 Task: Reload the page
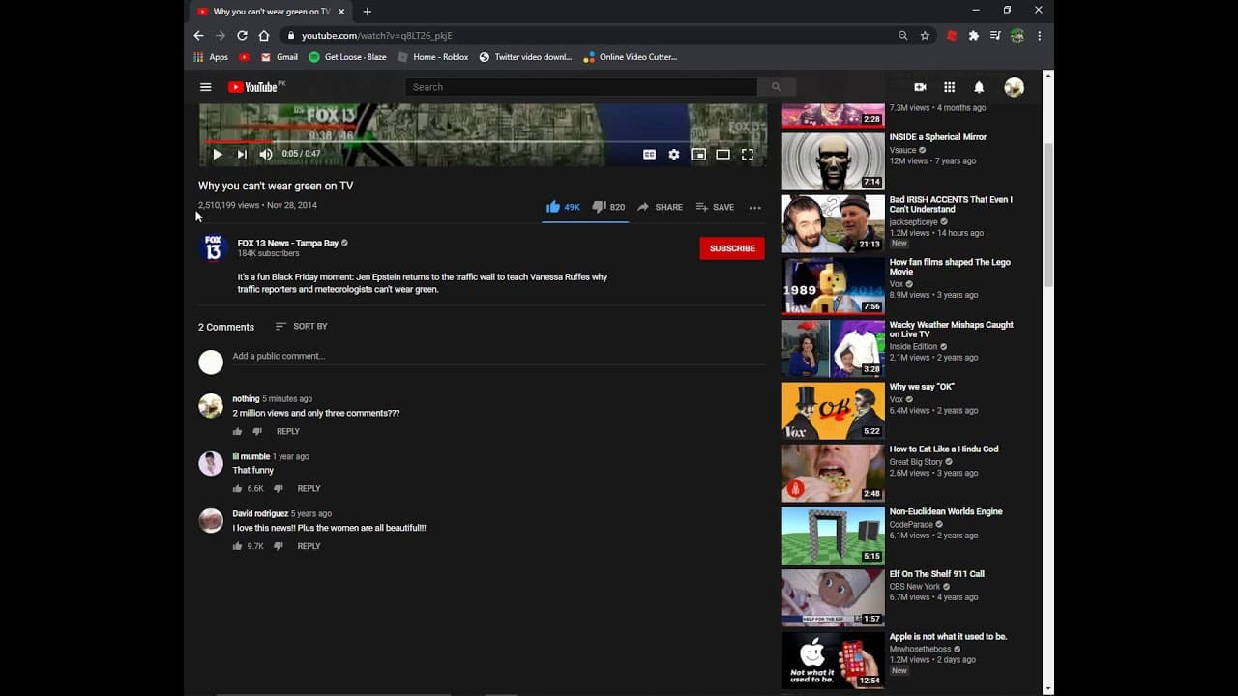tap(242, 35)
